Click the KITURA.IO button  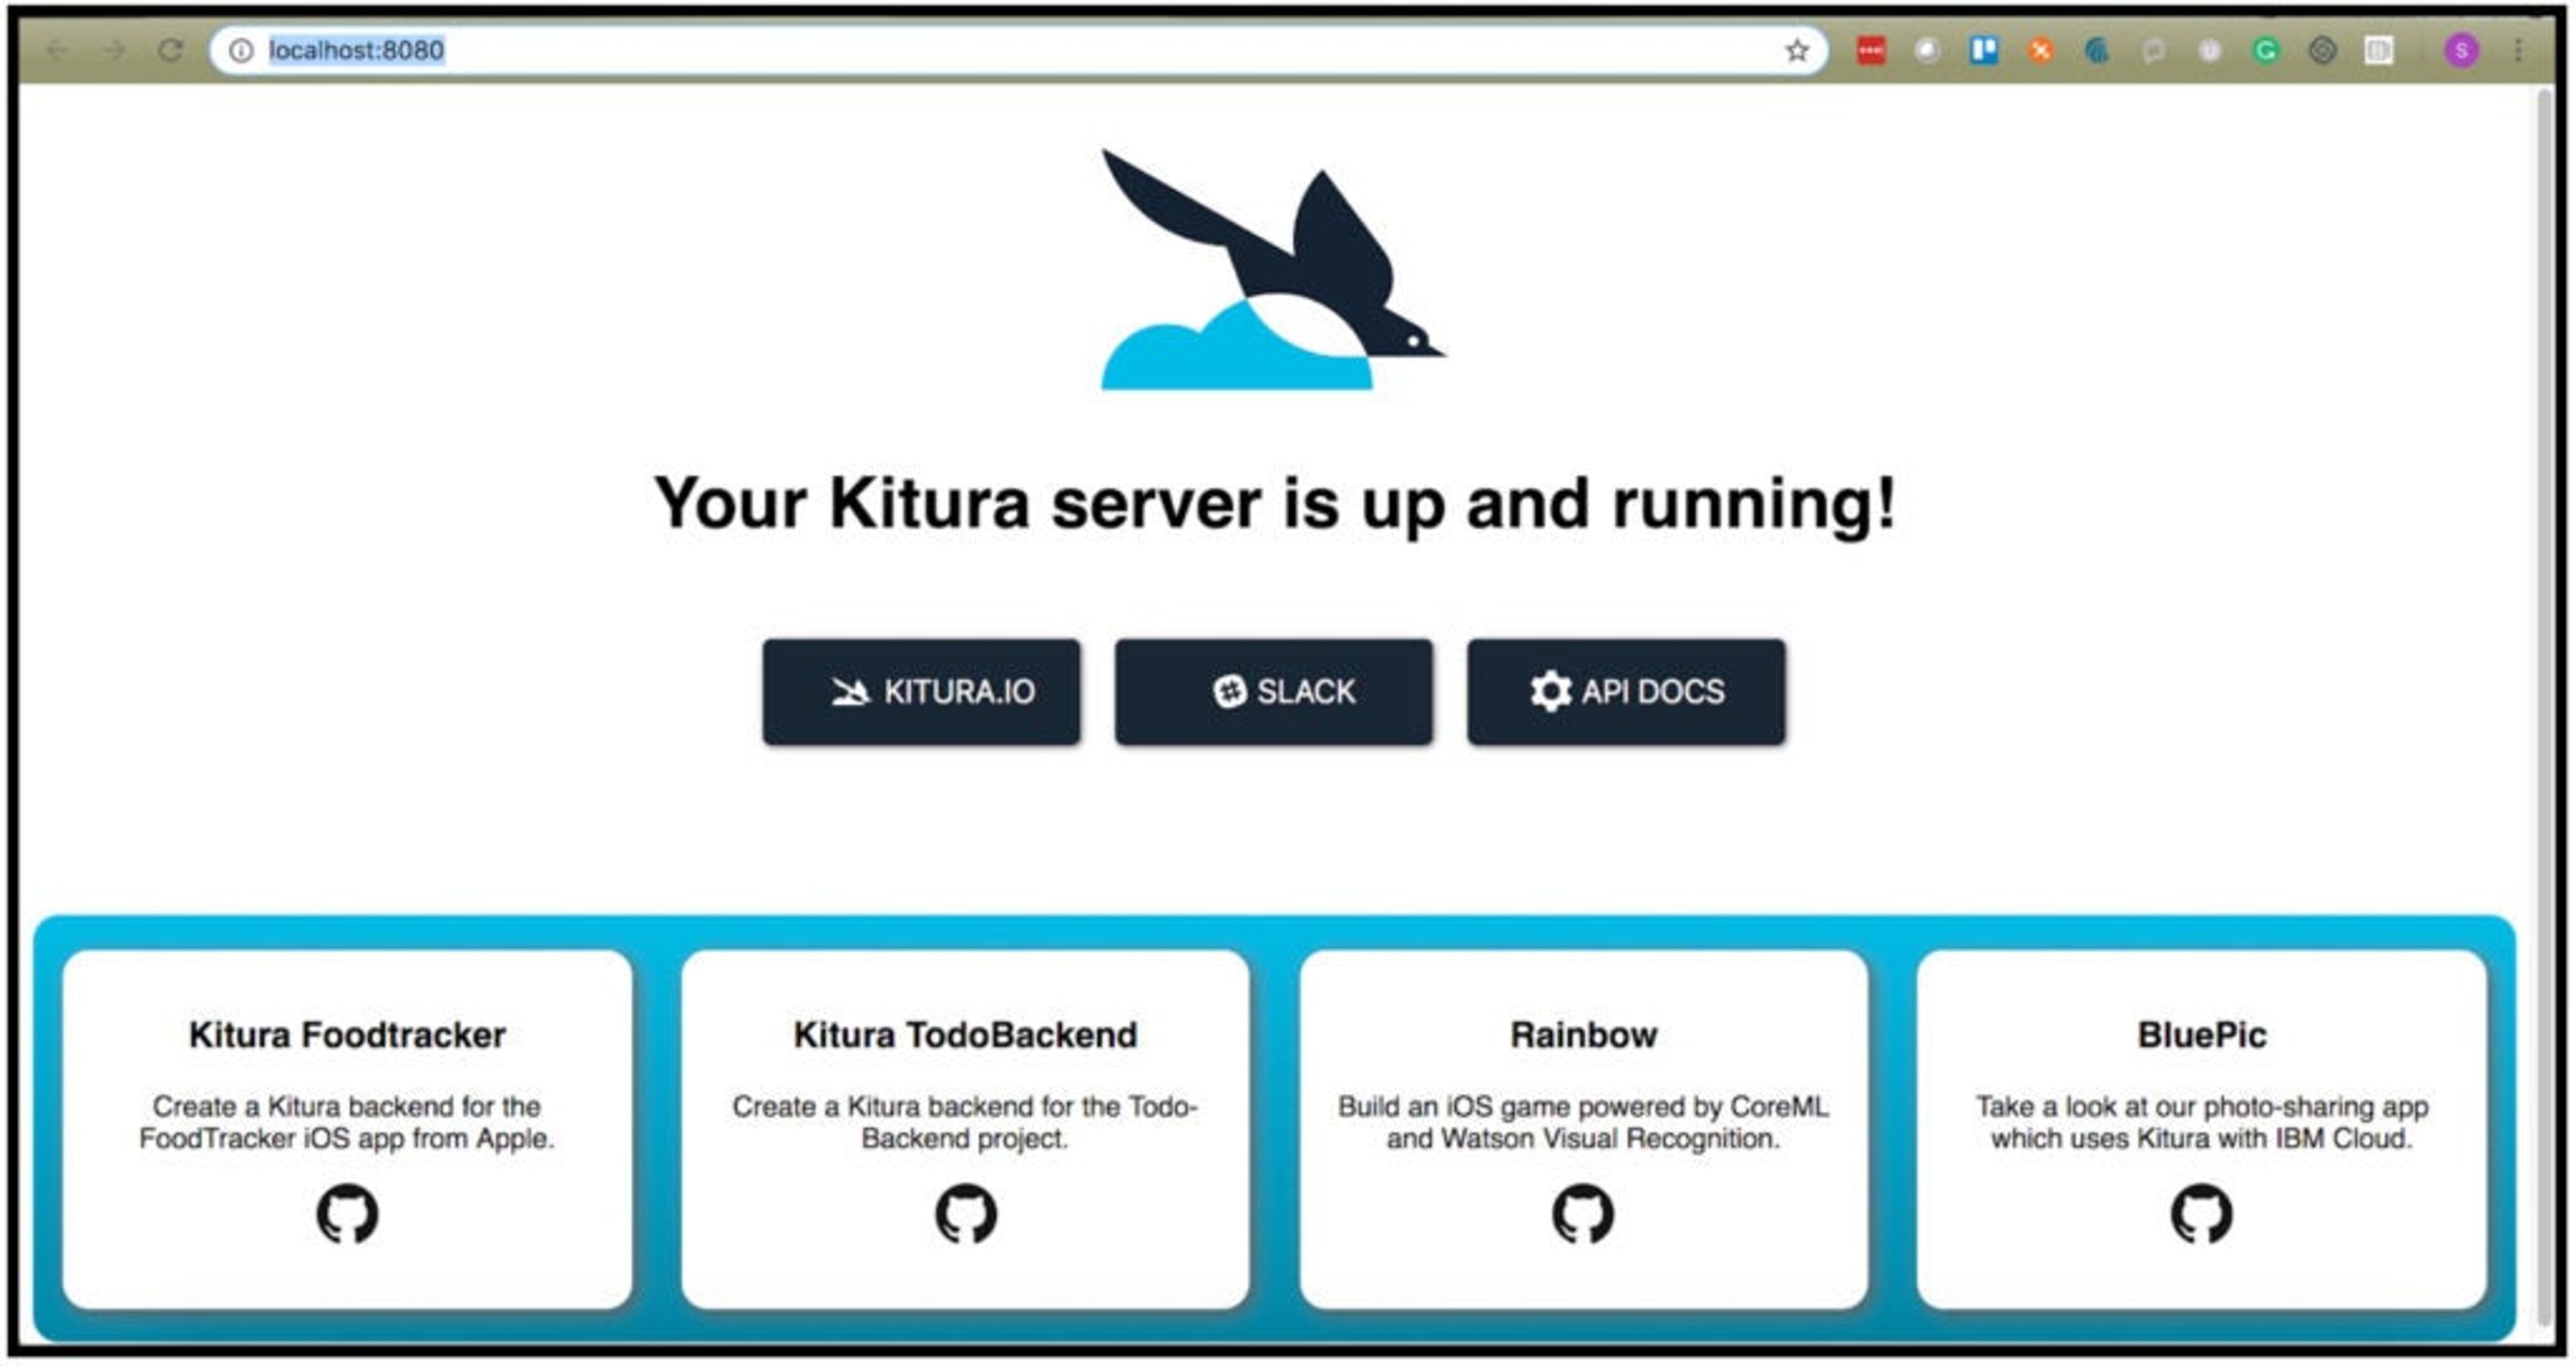[921, 692]
